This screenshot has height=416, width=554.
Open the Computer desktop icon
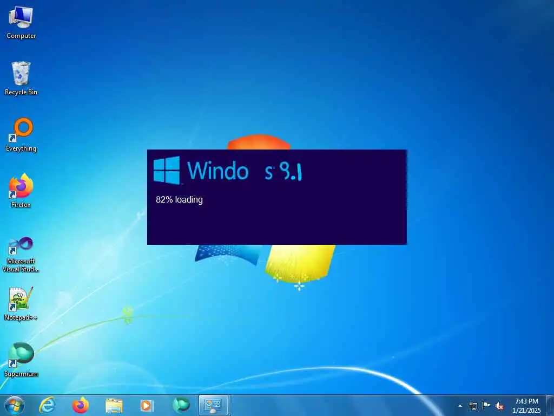[x=21, y=23]
